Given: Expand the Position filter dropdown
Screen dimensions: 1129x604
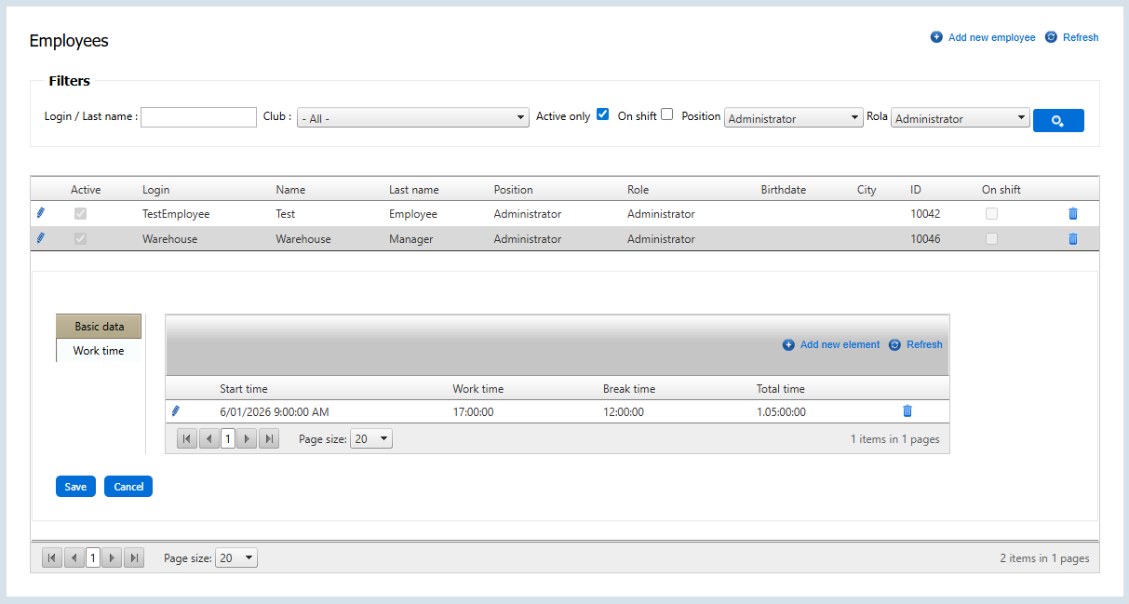Looking at the screenshot, I should 793,118.
